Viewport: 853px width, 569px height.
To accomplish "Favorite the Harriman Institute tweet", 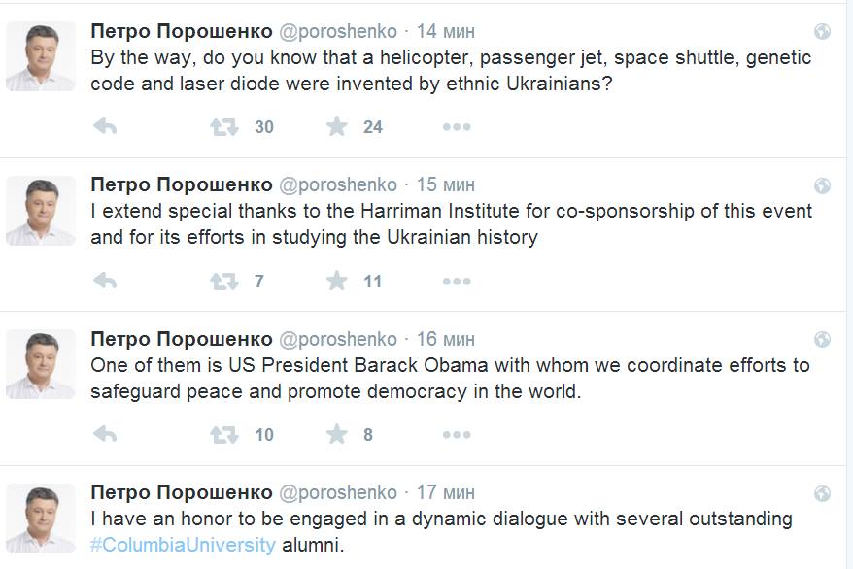I will (337, 282).
